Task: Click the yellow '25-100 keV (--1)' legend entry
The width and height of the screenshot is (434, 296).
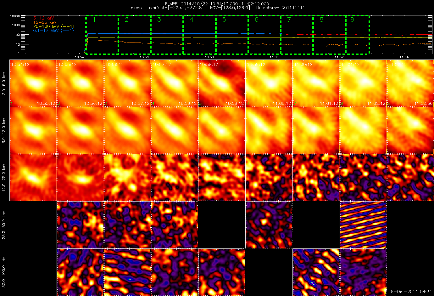Action: point(54,26)
